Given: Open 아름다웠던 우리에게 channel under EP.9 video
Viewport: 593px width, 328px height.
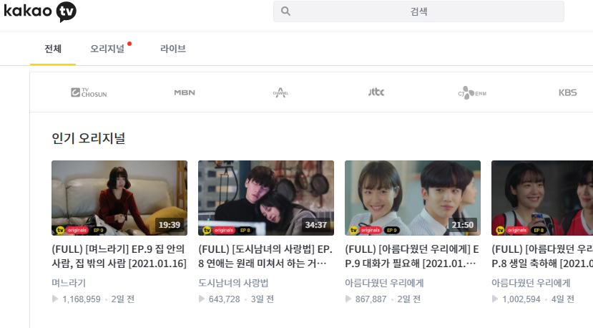Looking at the screenshot, I should point(384,283).
